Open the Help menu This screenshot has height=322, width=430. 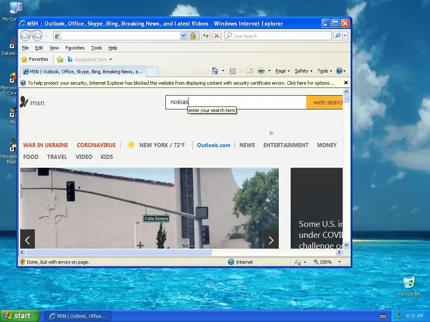pos(113,48)
